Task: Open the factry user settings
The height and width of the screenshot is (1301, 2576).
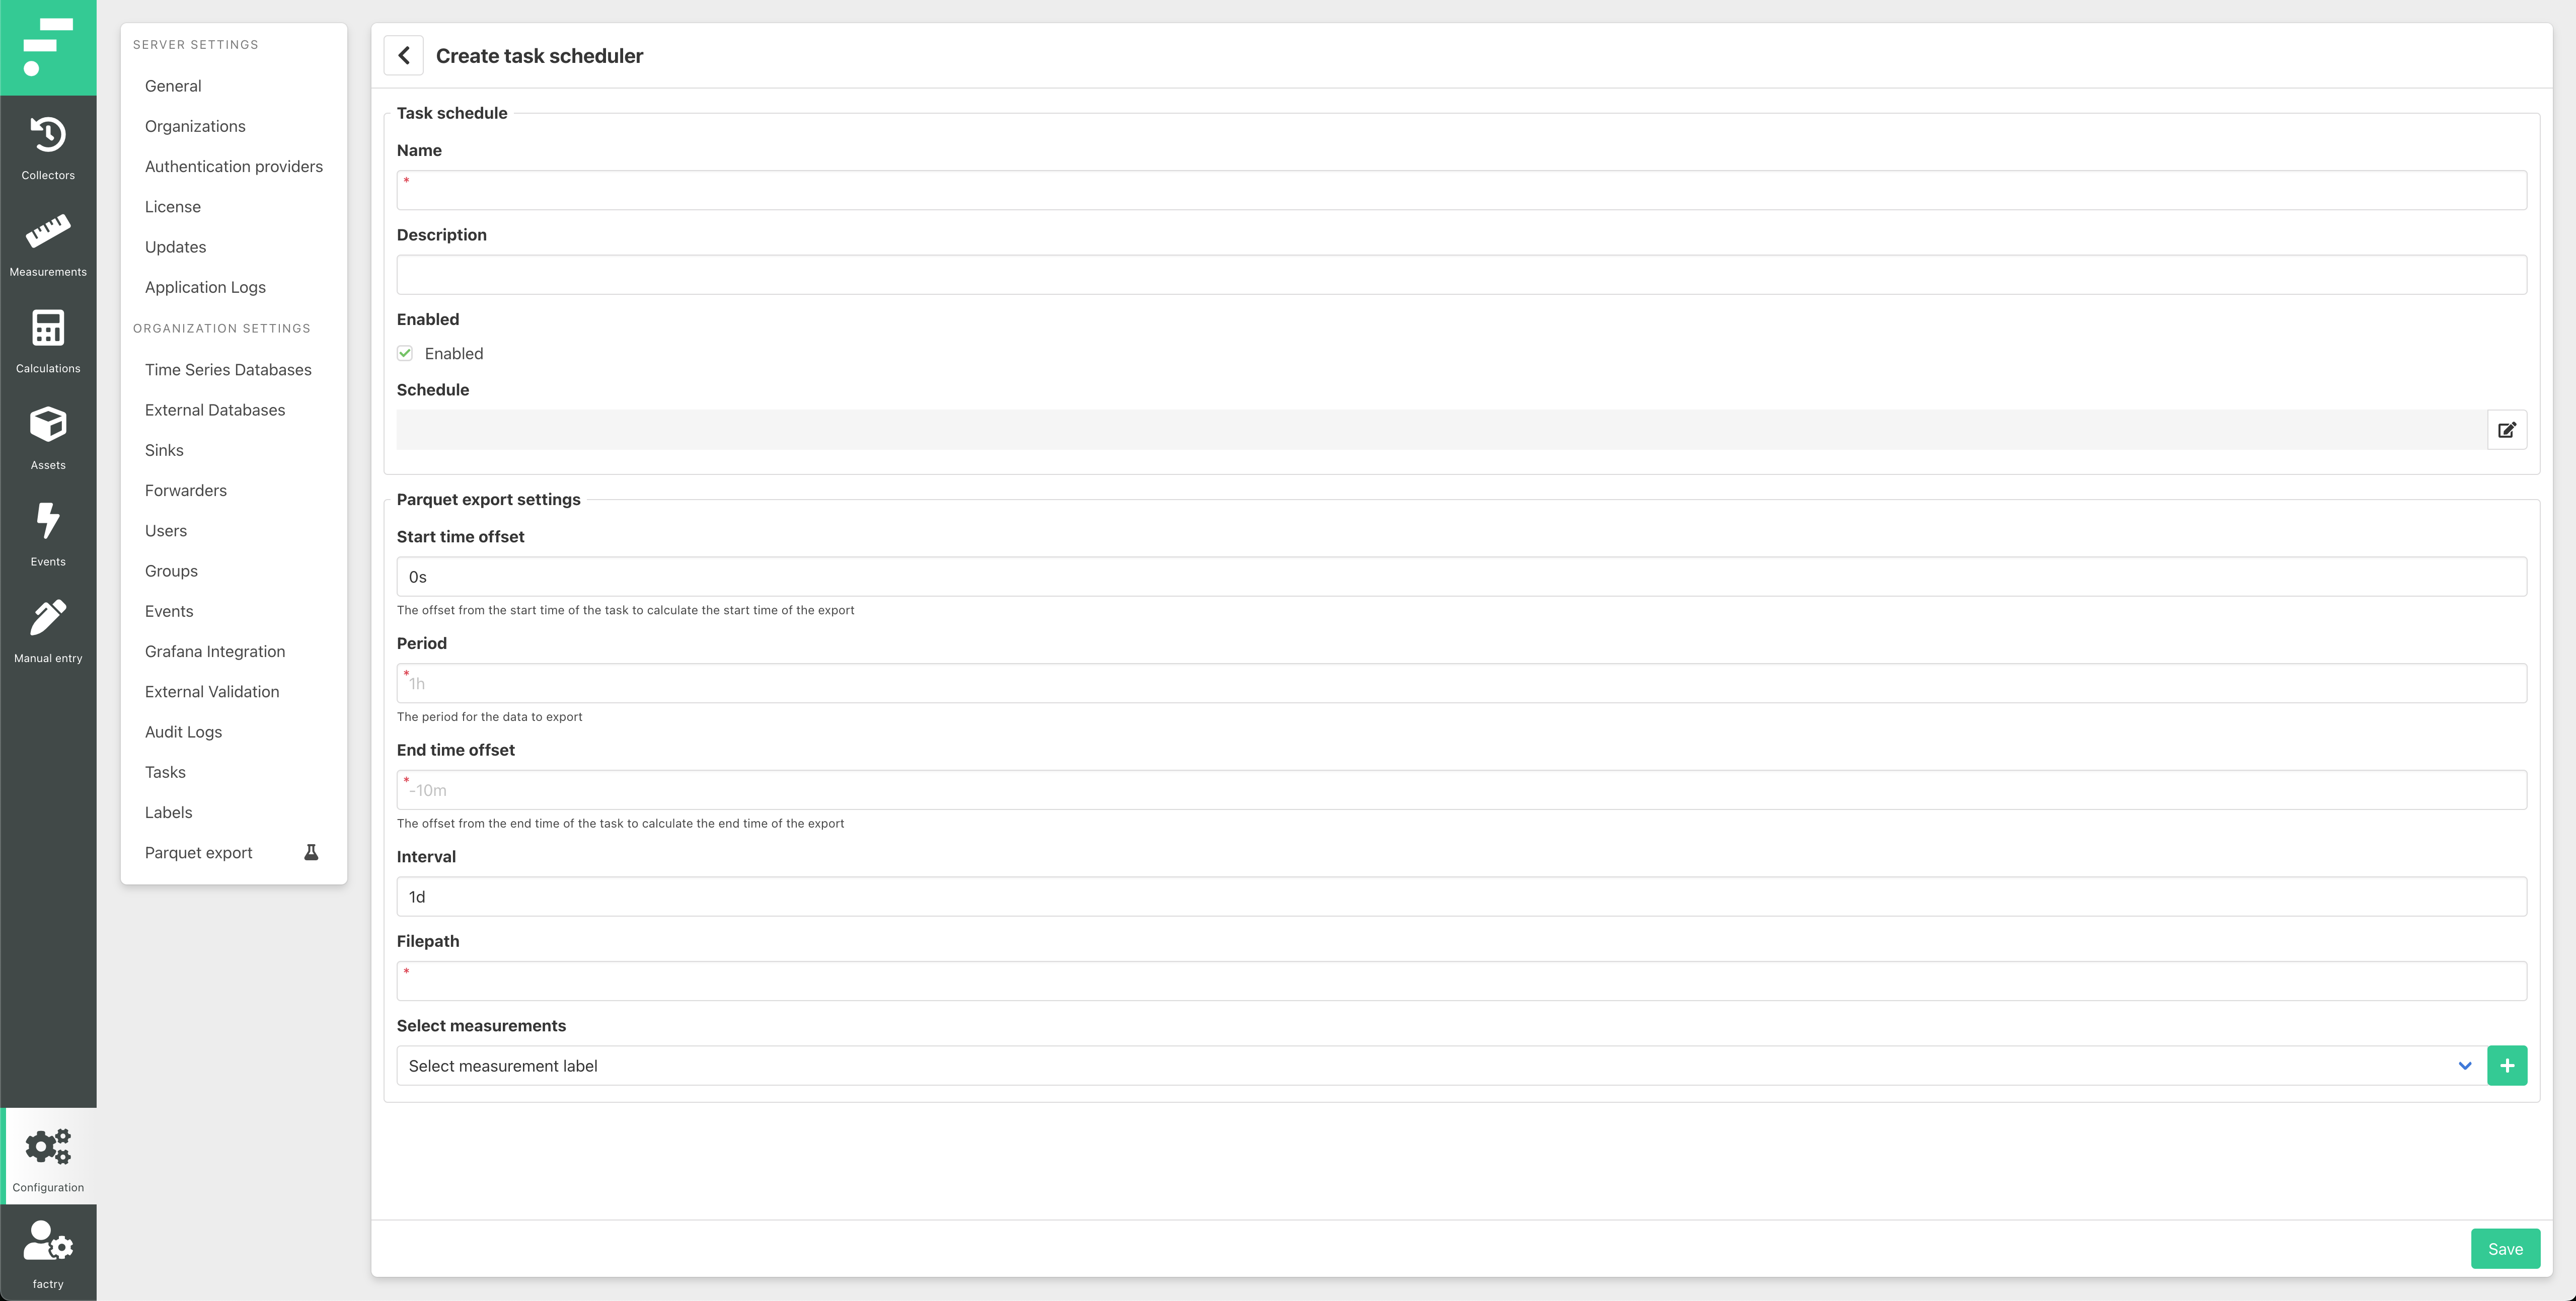Action: tap(48, 1252)
